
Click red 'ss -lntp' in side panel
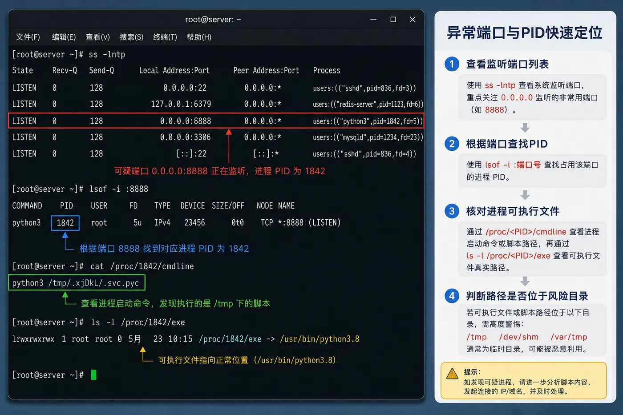click(x=500, y=85)
